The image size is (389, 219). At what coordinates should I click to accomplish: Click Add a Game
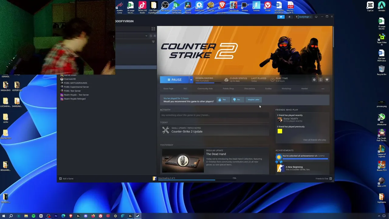66,179
